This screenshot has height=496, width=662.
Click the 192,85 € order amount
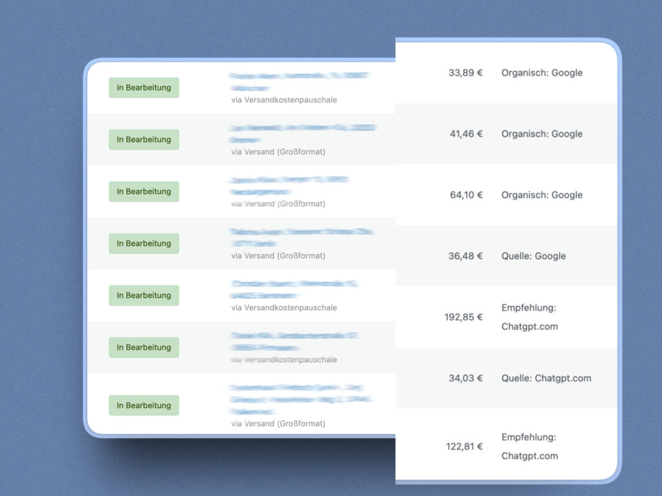463,317
